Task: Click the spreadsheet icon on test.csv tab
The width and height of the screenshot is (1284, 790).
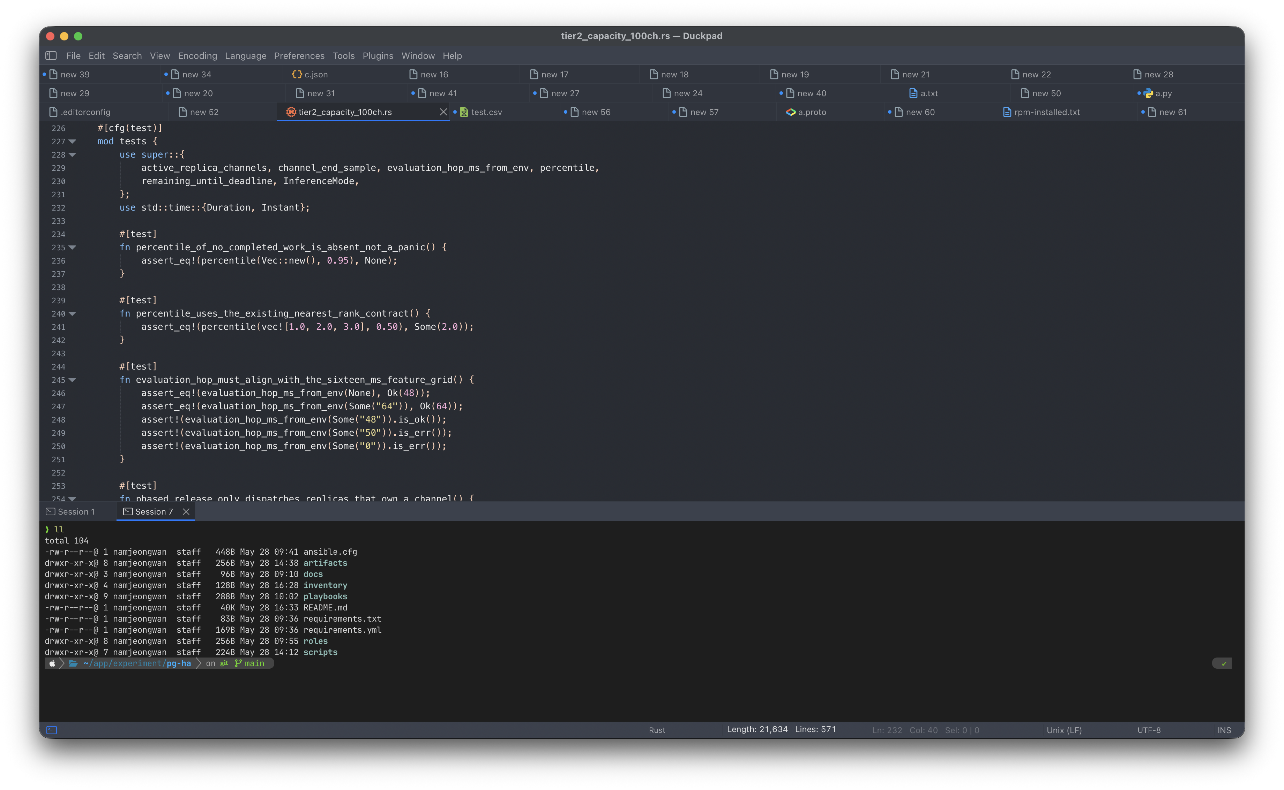Action: pos(464,112)
